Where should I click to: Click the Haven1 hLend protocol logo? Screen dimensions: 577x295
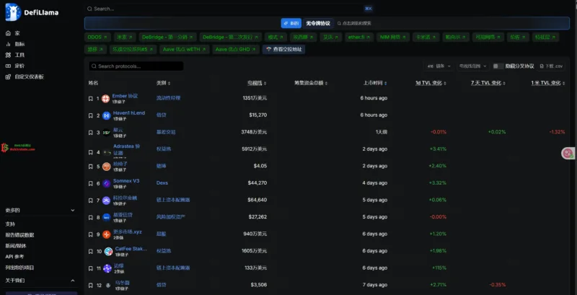pyautogui.click(x=106, y=115)
